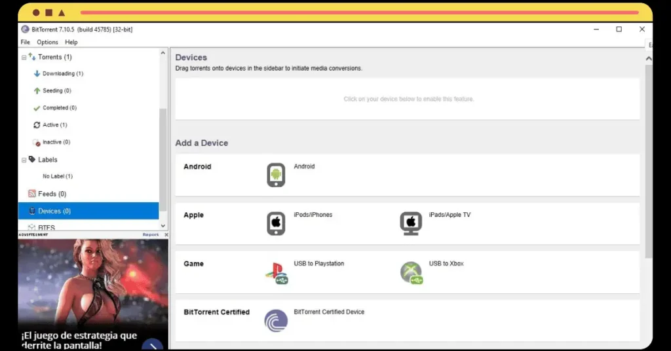Click the blue Downloading arrow icon

(37, 73)
